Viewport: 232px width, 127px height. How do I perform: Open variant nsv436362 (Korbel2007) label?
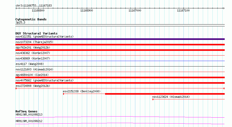[33, 53]
